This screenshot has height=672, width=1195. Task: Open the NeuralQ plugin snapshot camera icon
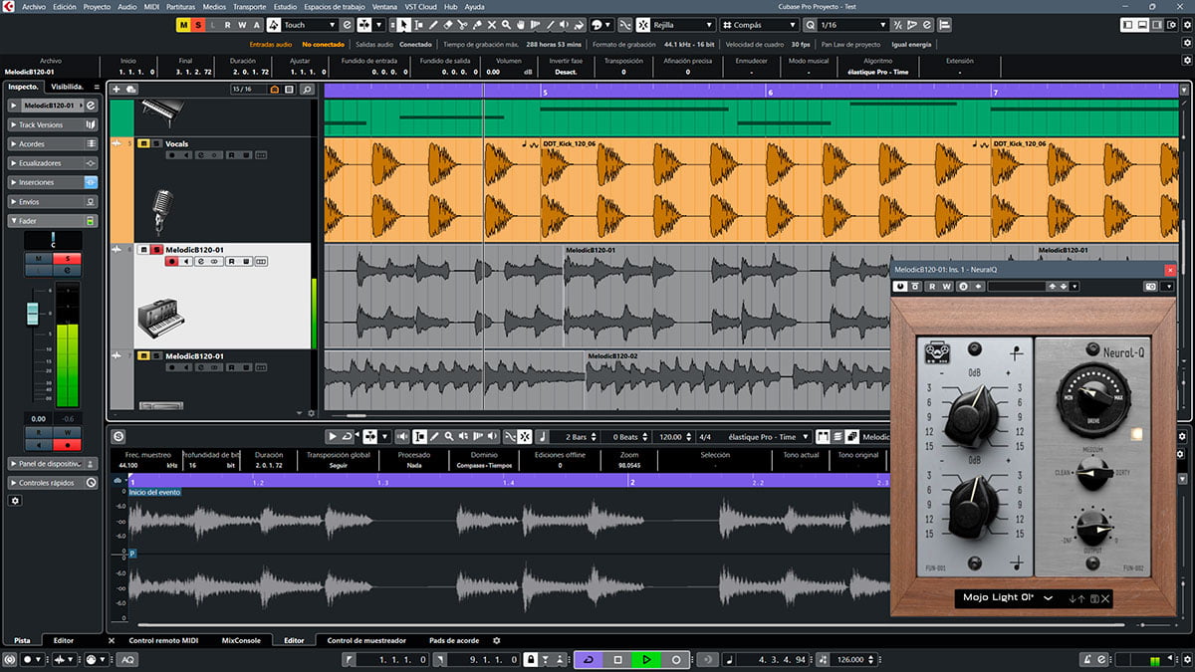click(1150, 286)
